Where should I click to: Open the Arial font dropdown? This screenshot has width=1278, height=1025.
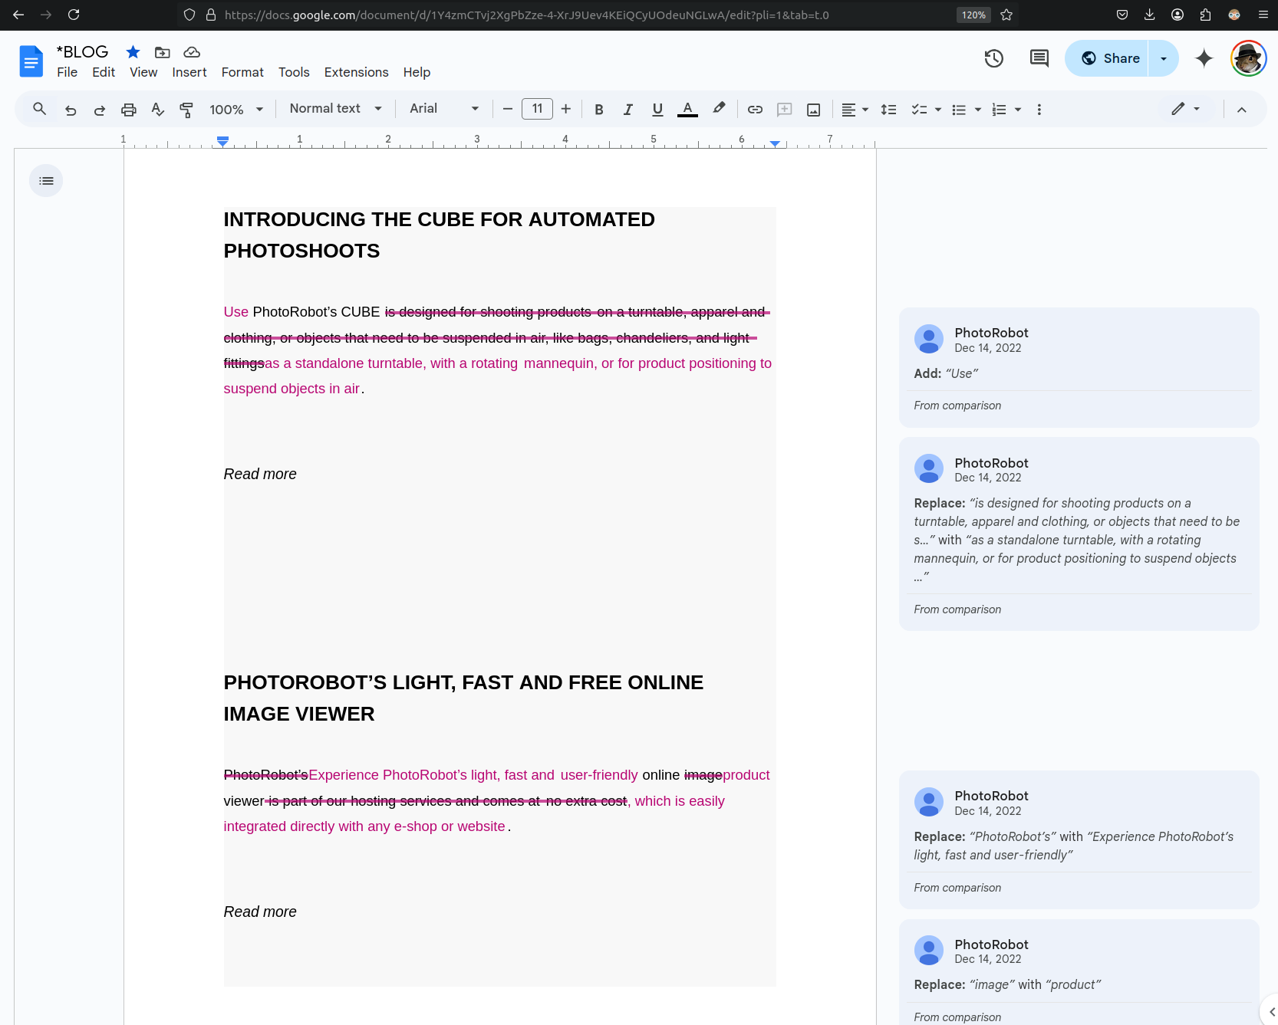tap(444, 109)
